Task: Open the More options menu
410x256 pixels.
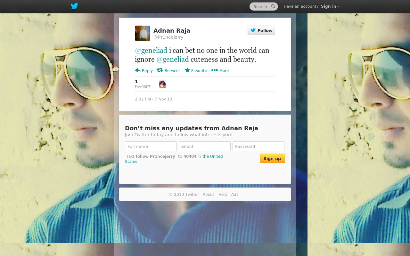Action: coord(220,70)
